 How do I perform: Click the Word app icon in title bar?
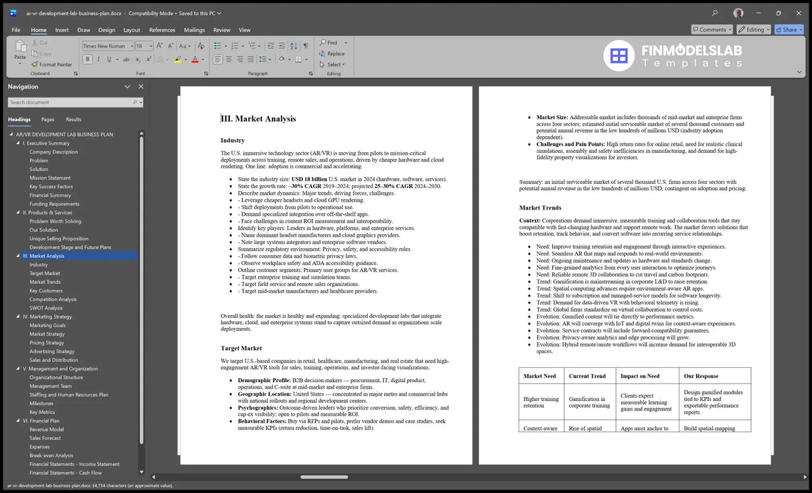pos(13,13)
